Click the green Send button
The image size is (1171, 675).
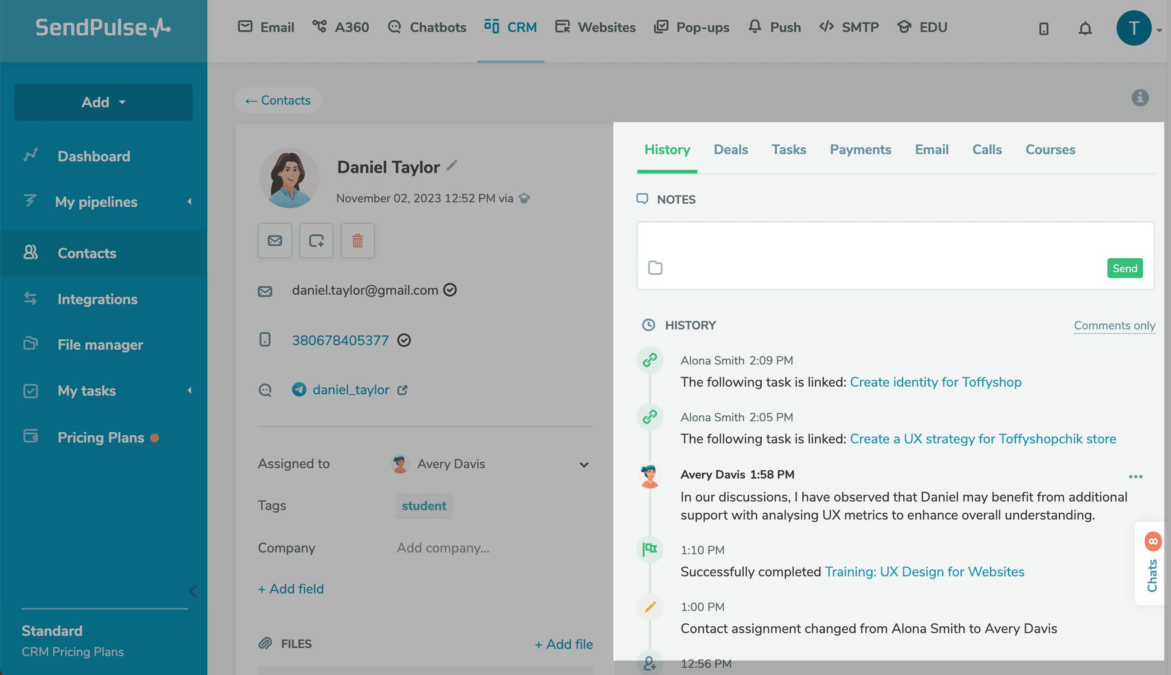point(1124,268)
